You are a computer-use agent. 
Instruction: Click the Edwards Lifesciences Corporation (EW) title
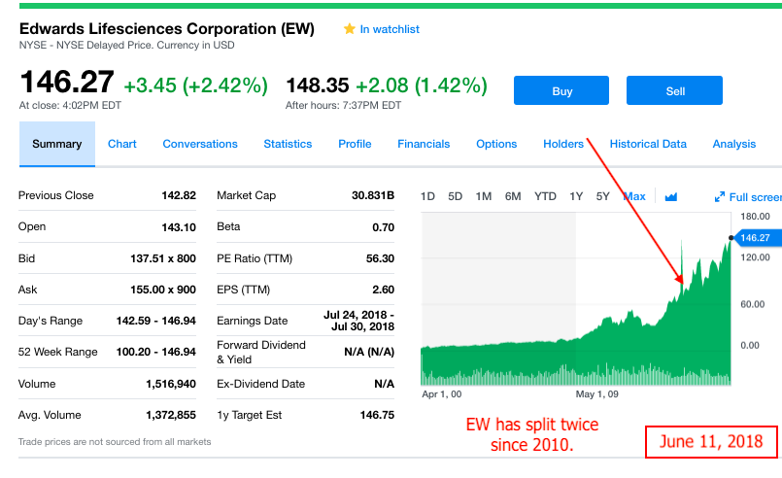click(x=167, y=29)
